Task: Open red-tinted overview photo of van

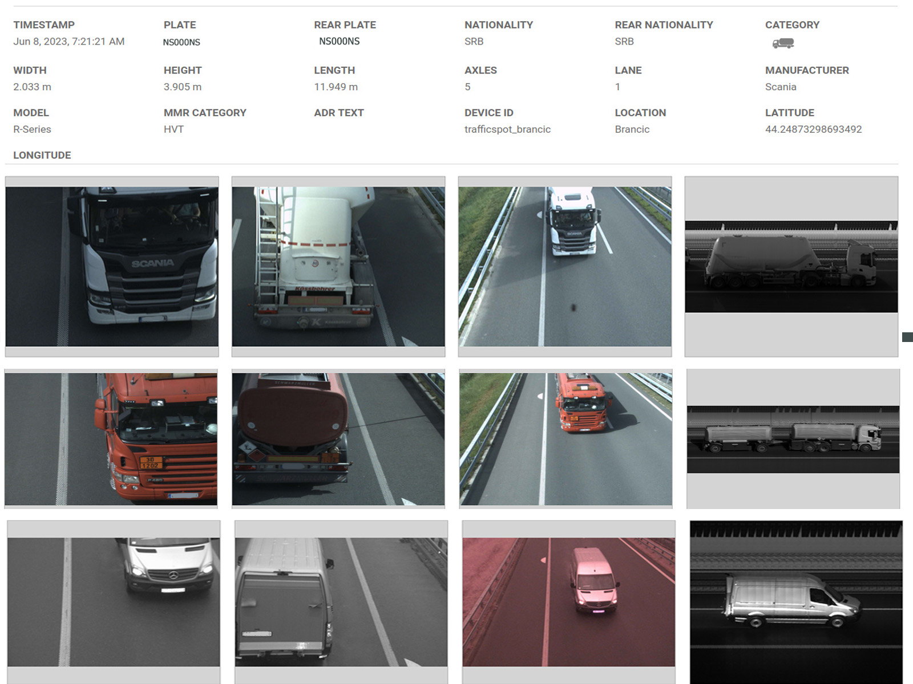Action: 569,602
